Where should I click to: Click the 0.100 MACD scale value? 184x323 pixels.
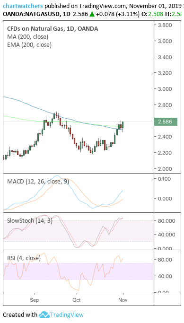coord(165,179)
